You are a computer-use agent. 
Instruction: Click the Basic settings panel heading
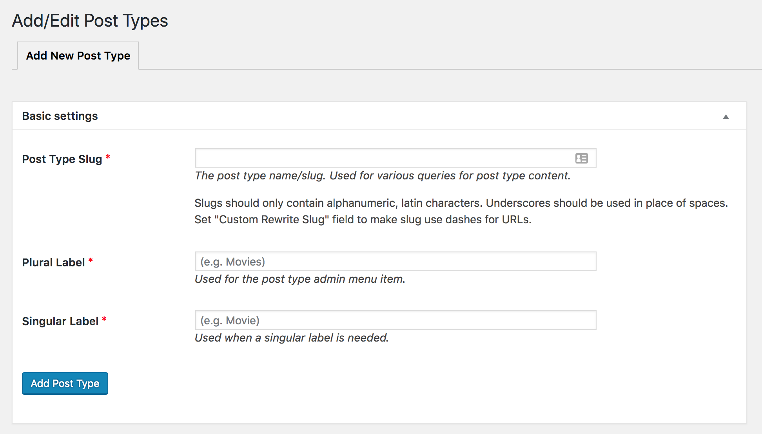pyautogui.click(x=60, y=116)
